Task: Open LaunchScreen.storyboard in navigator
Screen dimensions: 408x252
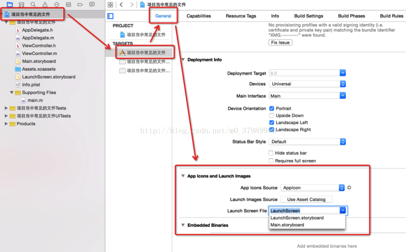Action: click(48, 77)
